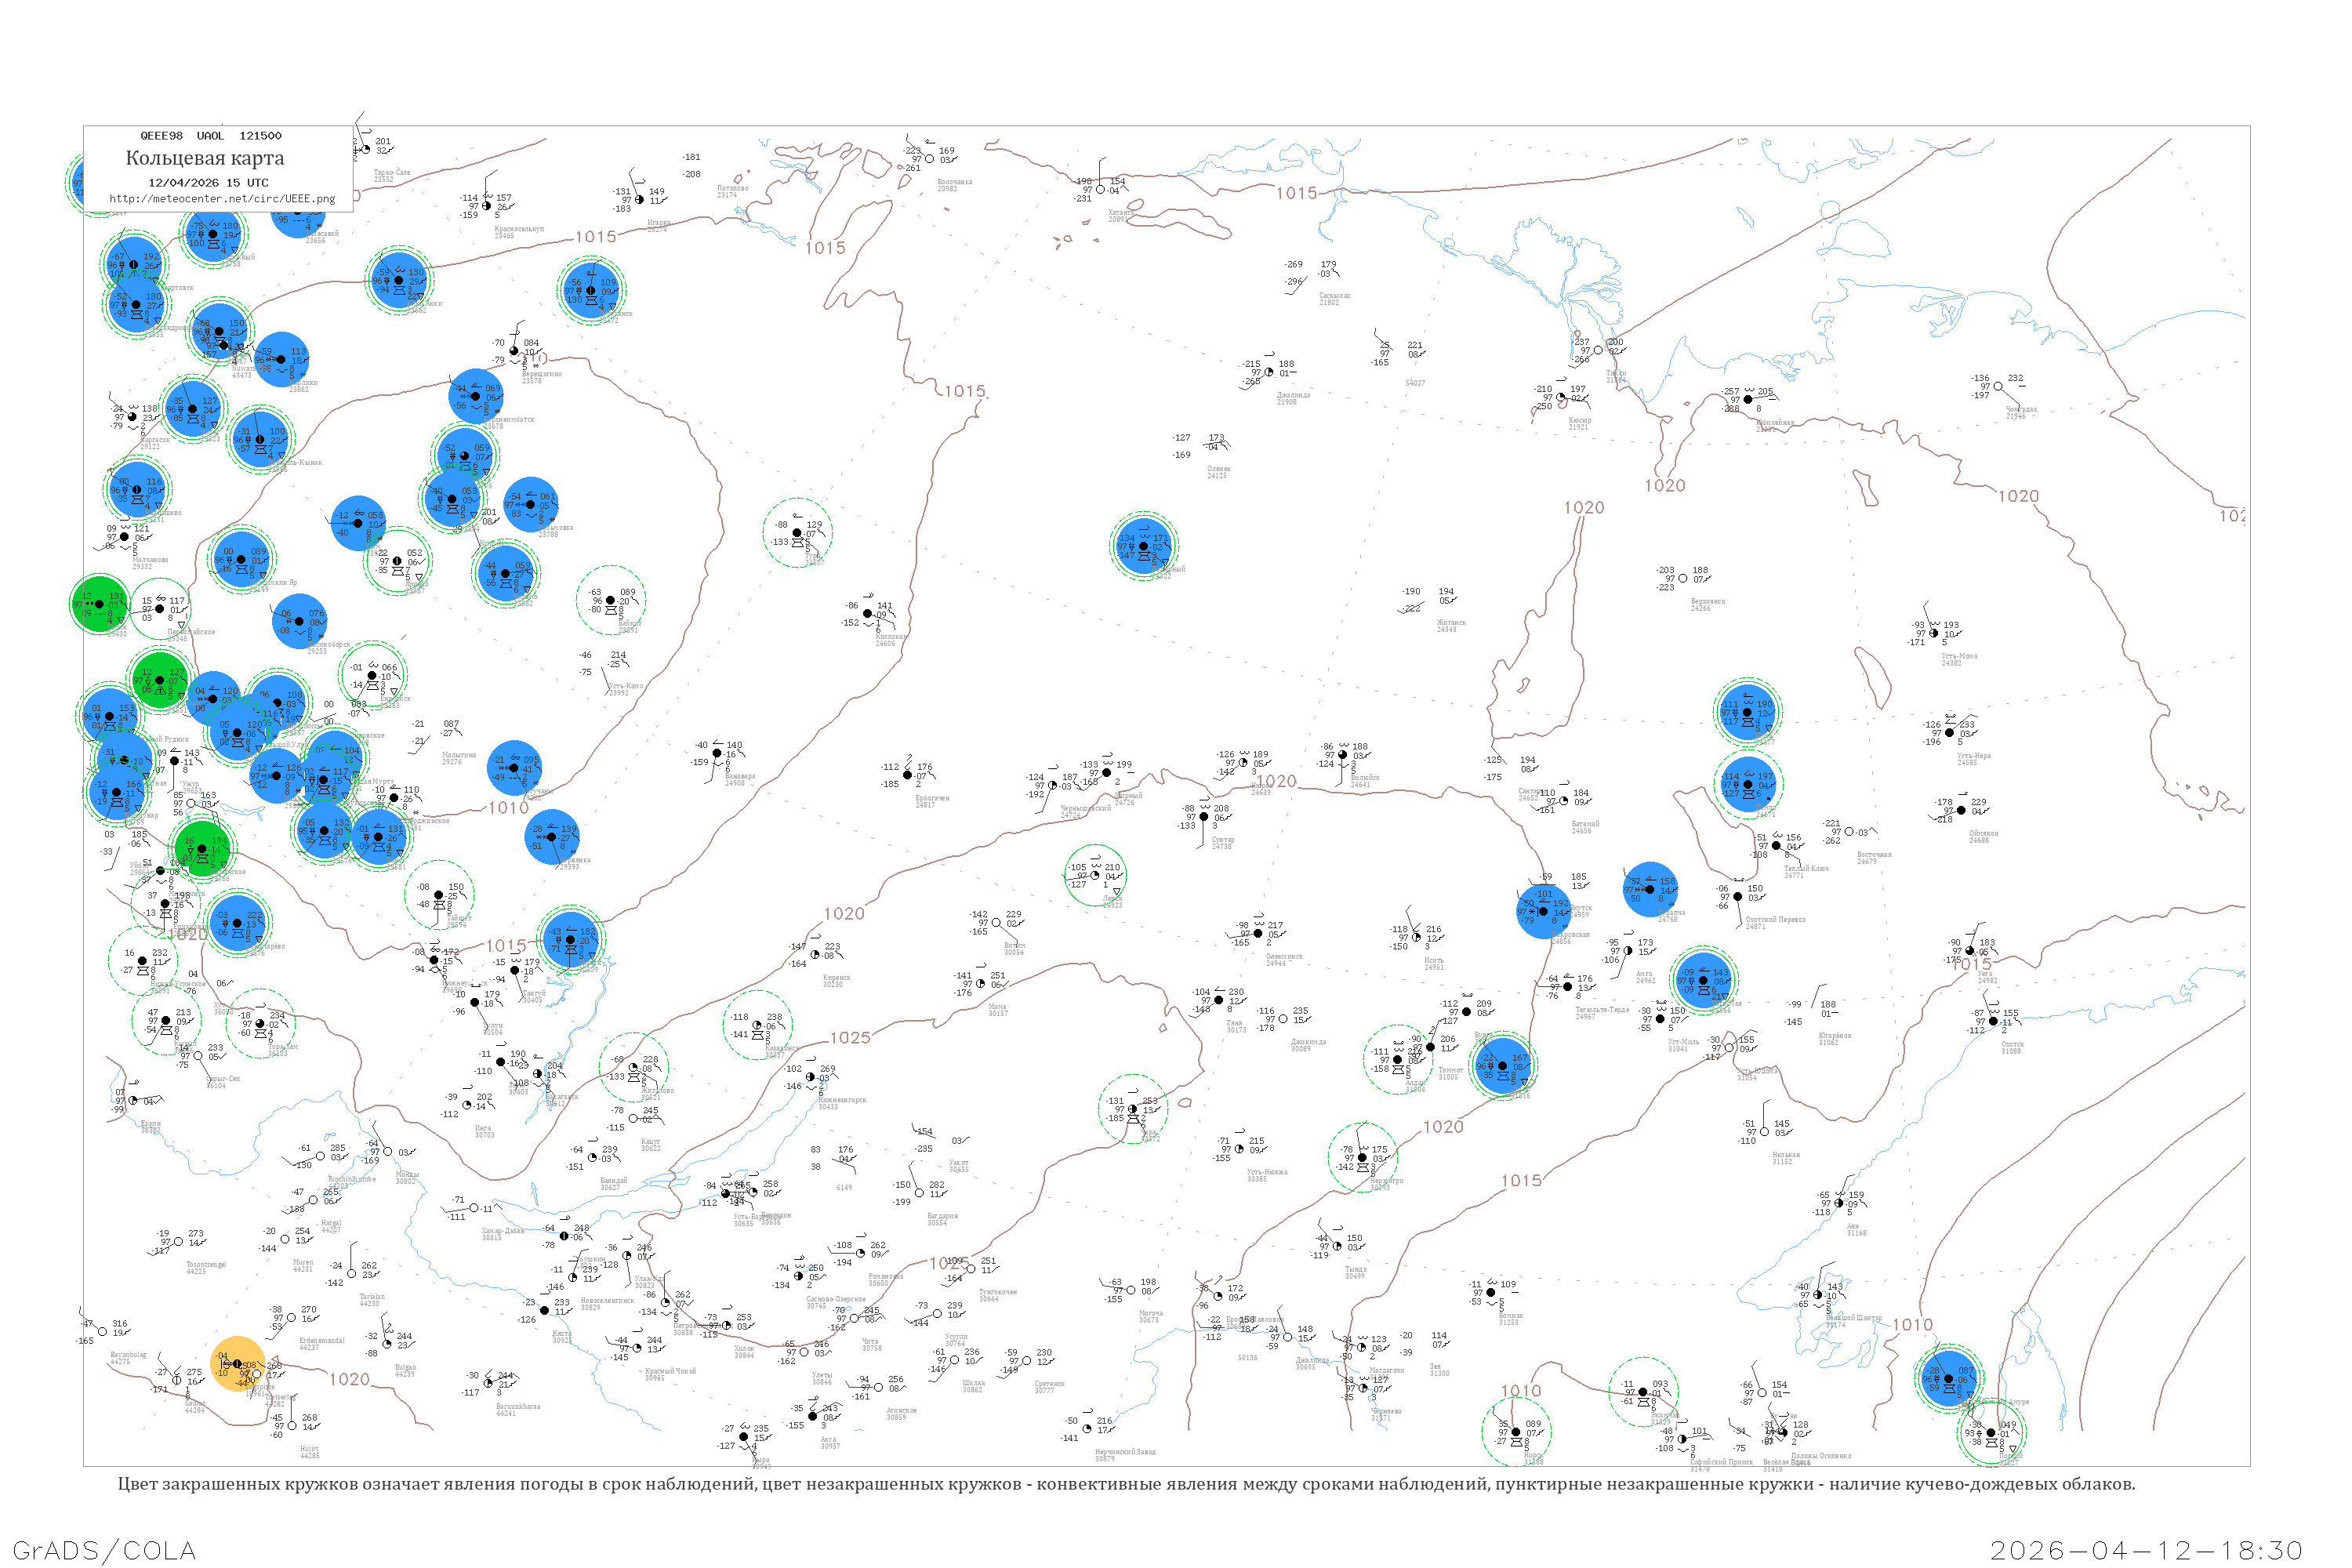Click the 2026-04-12-18:30 timestamp
The image size is (2352, 1568).
coord(2146,1550)
